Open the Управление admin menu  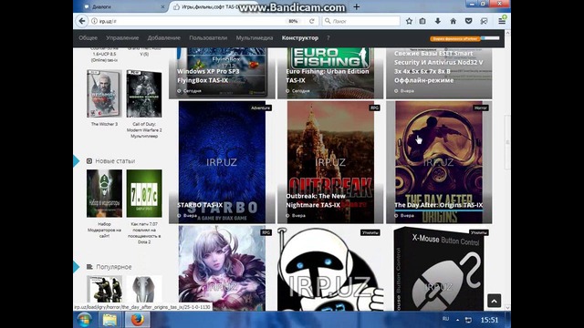point(122,38)
